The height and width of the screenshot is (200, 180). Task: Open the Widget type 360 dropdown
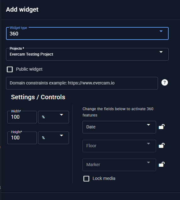tap(87, 34)
